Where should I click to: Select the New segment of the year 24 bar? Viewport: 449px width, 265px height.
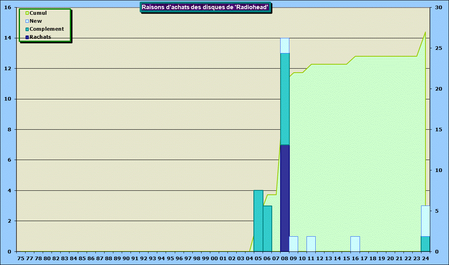pos(425,221)
